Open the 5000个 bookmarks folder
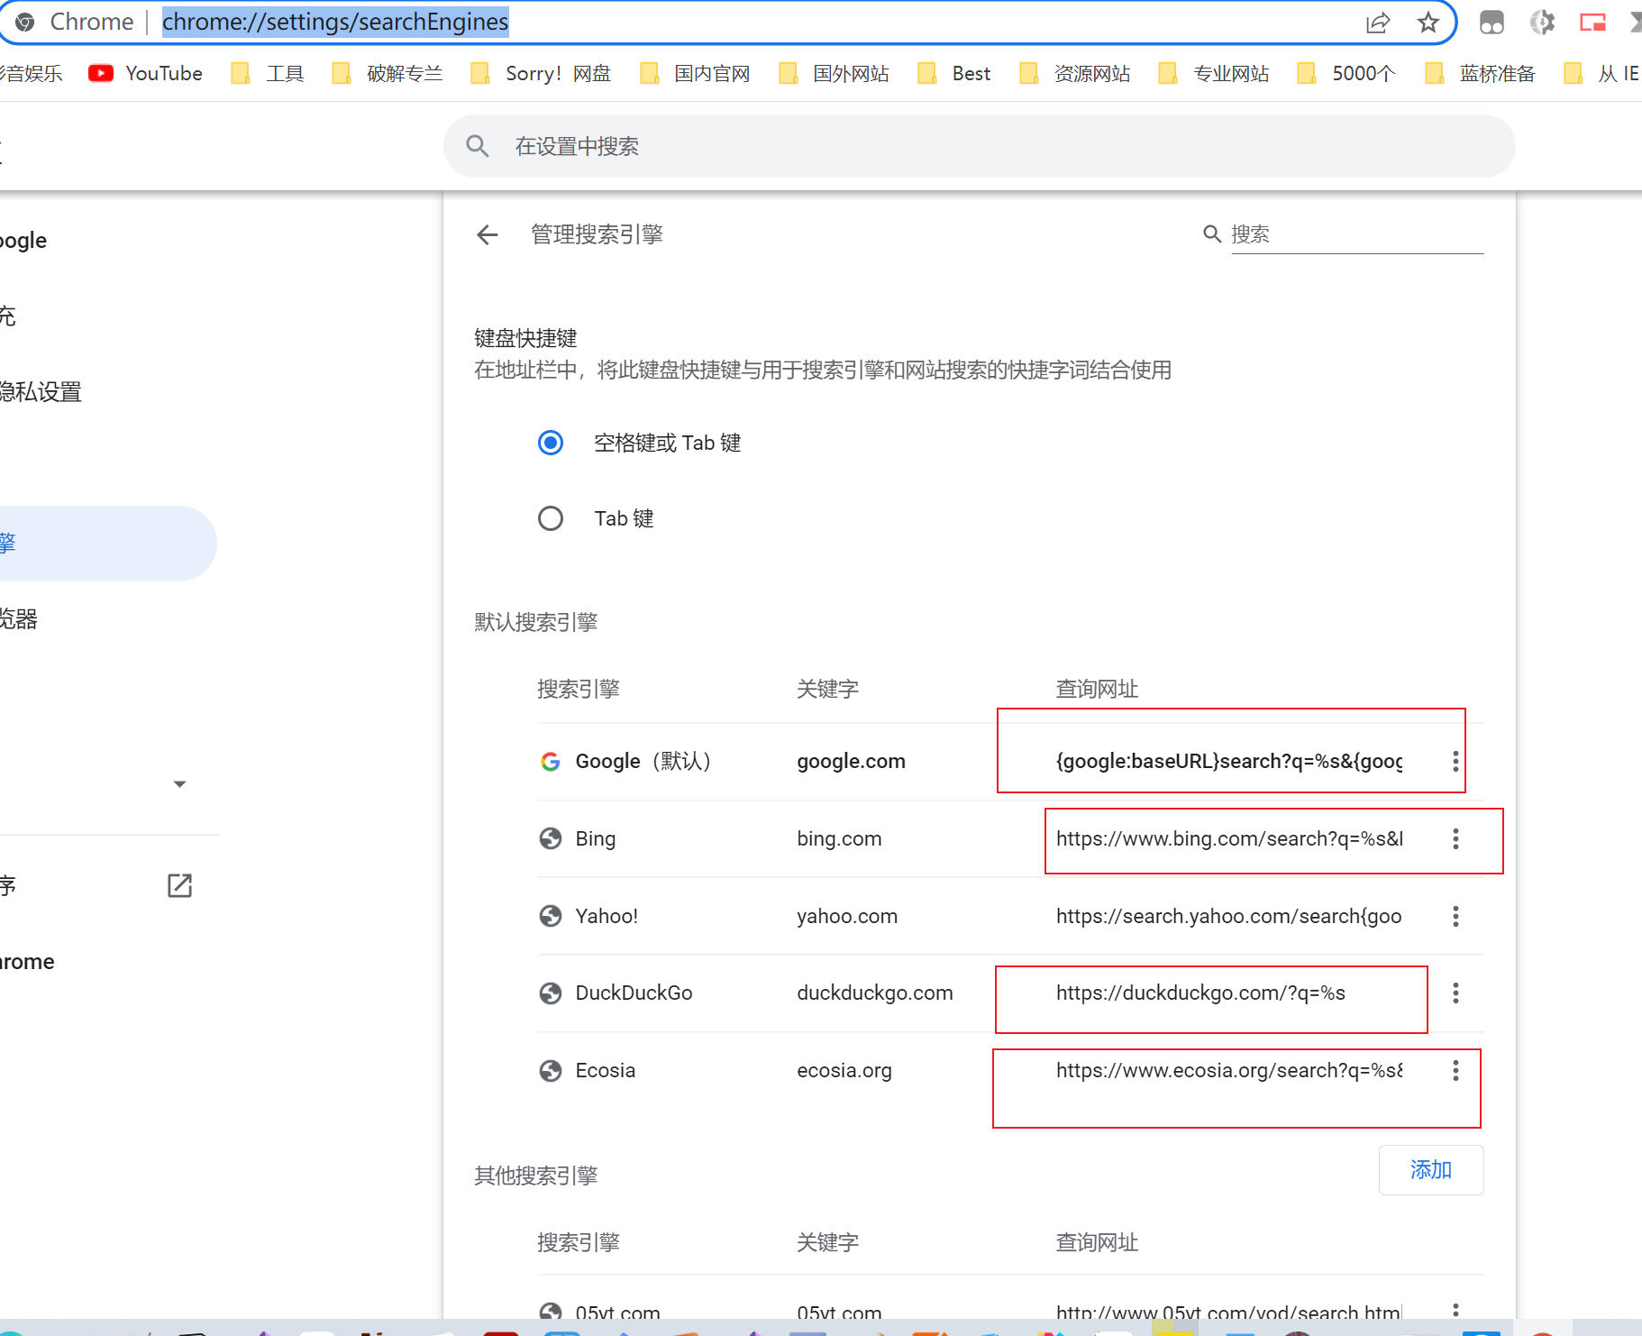Image resolution: width=1642 pixels, height=1336 pixels. tap(1346, 74)
